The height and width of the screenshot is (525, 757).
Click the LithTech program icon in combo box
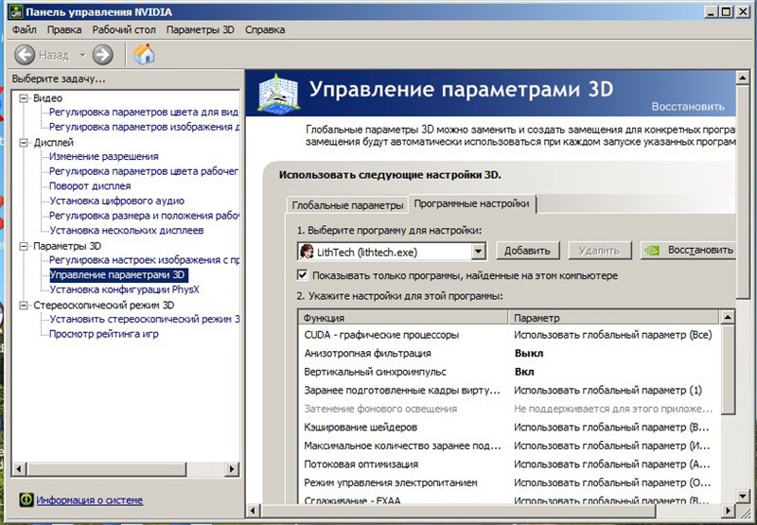[307, 252]
